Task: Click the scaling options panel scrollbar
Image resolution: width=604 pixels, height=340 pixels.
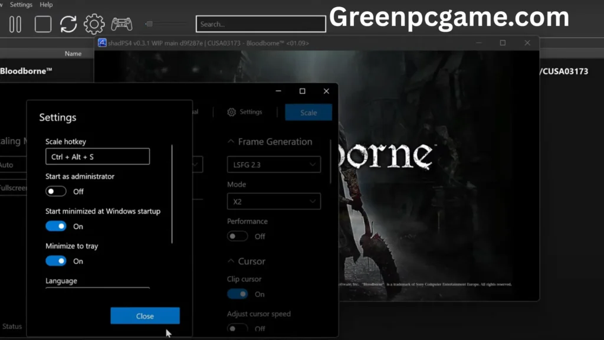Action: [330, 161]
